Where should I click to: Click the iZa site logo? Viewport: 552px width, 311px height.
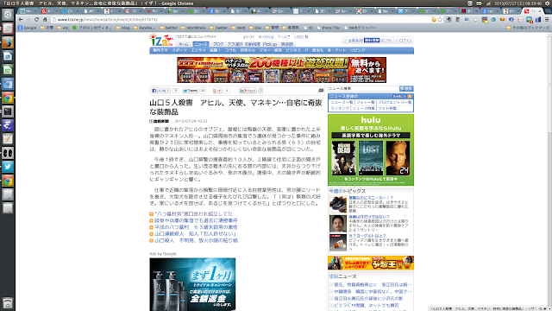[x=161, y=41]
